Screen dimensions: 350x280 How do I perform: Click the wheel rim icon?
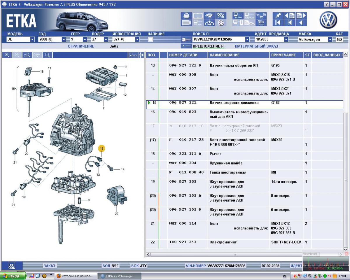pos(220,23)
